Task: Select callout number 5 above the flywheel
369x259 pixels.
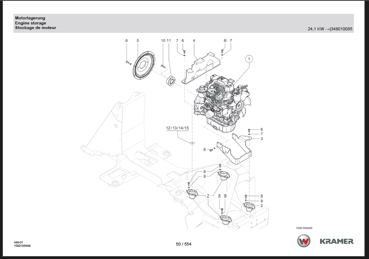Action: pyautogui.click(x=137, y=40)
